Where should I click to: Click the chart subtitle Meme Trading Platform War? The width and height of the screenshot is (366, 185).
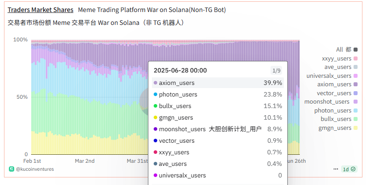pyautogui.click(x=152, y=10)
